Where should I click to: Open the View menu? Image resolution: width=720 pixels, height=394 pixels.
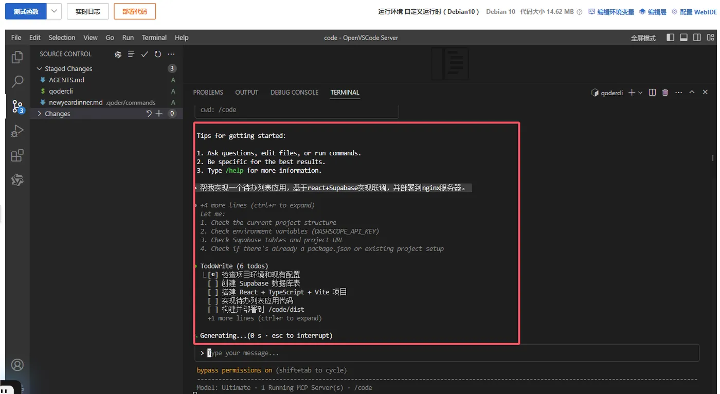click(x=91, y=38)
